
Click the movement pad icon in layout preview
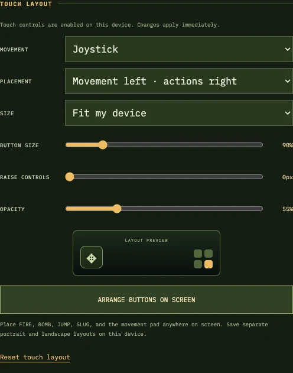92,257
